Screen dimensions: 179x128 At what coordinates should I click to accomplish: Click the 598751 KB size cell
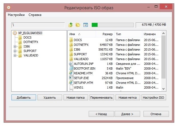pos(105,49)
